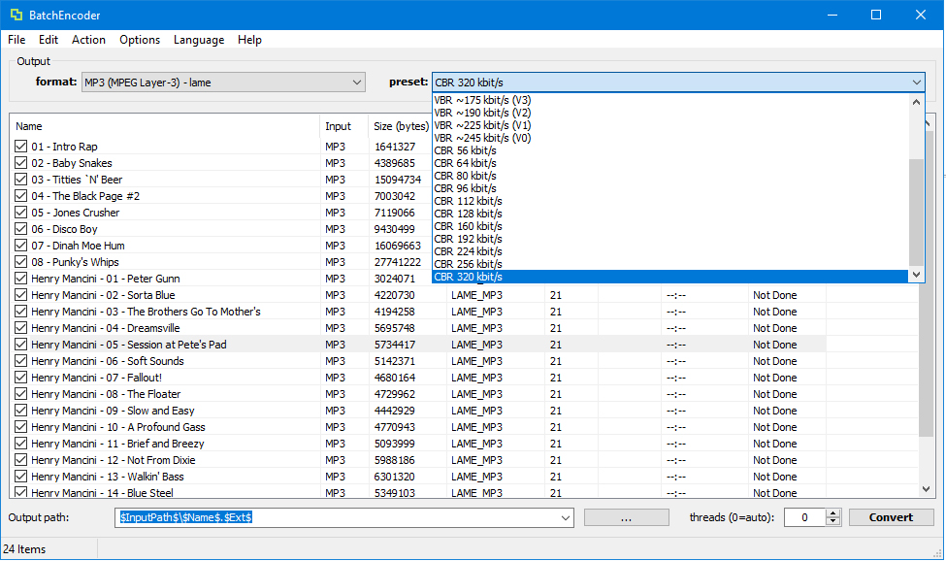Decrease threads count with down spinner arrow

coord(833,521)
